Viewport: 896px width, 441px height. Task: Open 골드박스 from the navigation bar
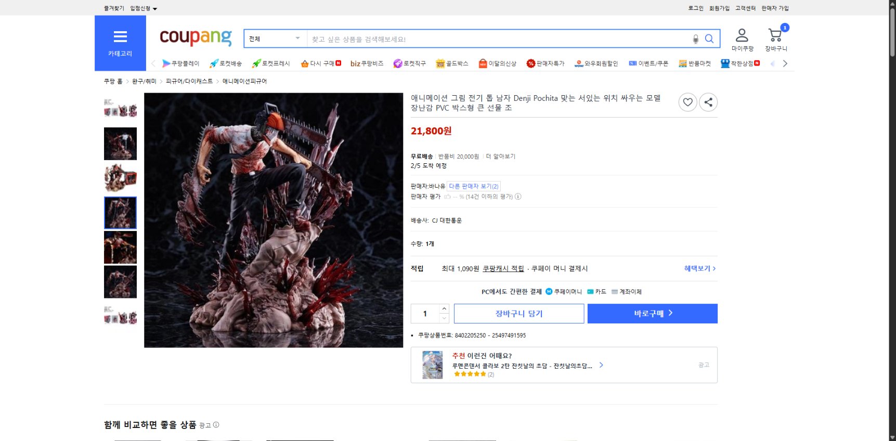click(452, 63)
